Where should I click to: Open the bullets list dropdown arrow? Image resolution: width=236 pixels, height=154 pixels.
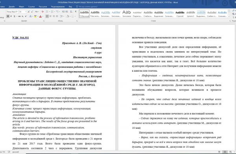50,11
